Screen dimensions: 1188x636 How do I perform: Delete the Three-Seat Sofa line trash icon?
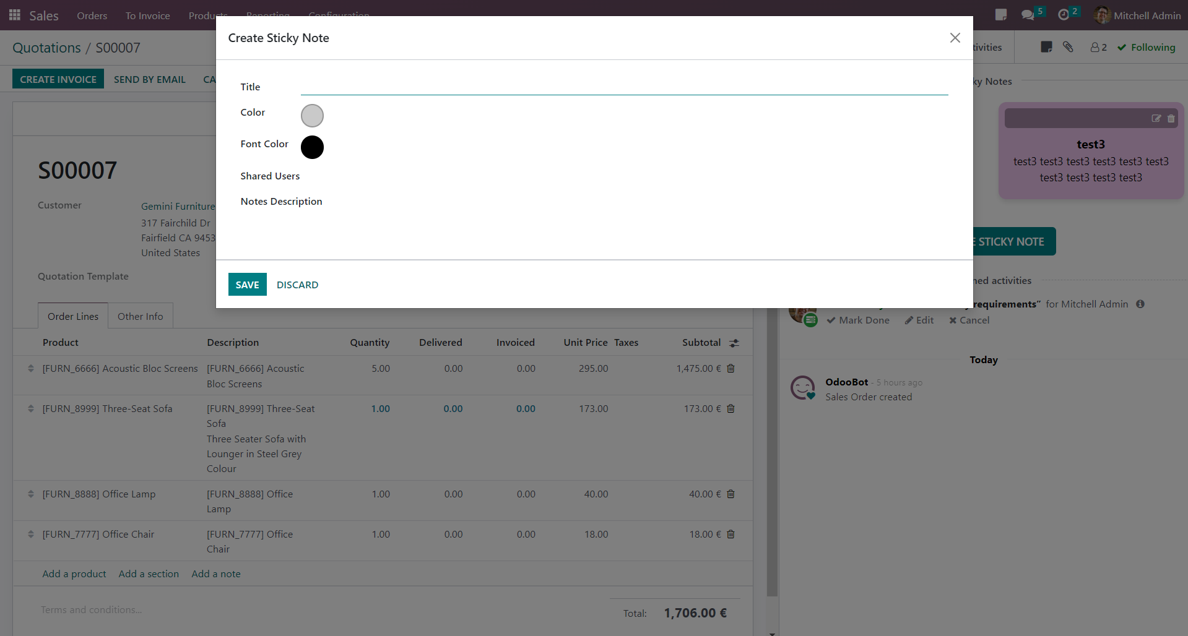(731, 408)
